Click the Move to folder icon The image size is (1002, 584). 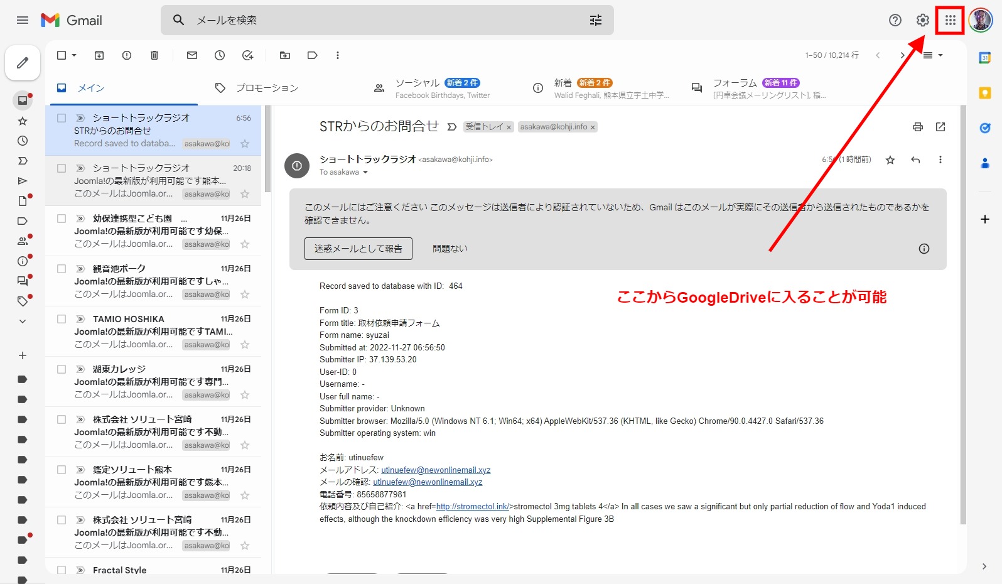click(x=285, y=55)
